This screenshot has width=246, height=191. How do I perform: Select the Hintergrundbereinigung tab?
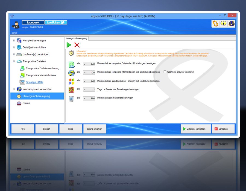pyautogui.click(x=76, y=38)
